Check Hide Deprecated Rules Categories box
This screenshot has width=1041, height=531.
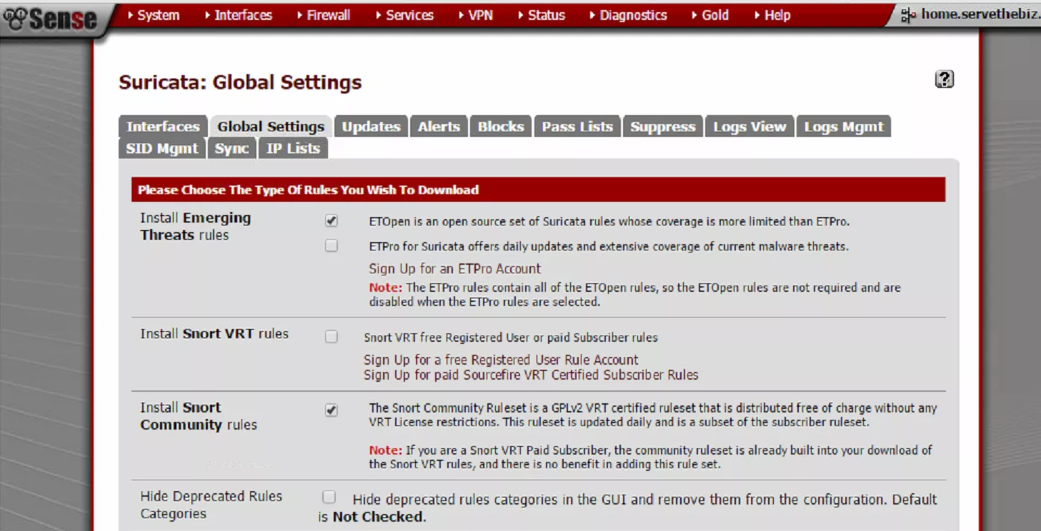click(x=329, y=497)
